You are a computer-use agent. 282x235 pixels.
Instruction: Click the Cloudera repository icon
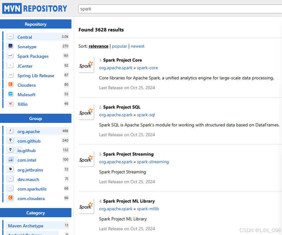(10, 84)
